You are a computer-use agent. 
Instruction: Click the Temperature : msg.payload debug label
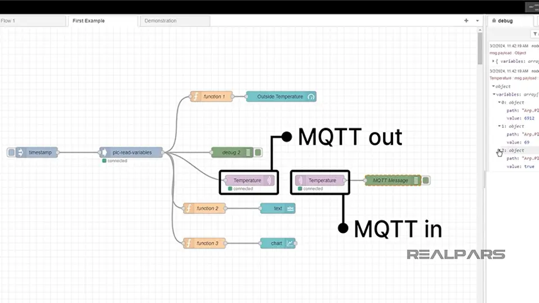513,78
